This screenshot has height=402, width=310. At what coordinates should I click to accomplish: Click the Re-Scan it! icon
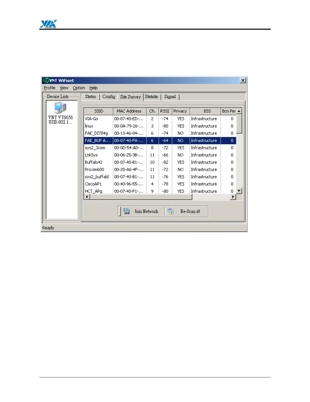pos(171,211)
